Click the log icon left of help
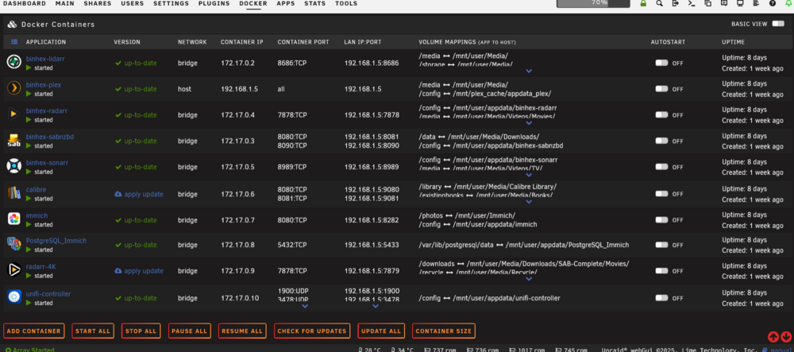This screenshot has width=794, height=352. pos(756,3)
